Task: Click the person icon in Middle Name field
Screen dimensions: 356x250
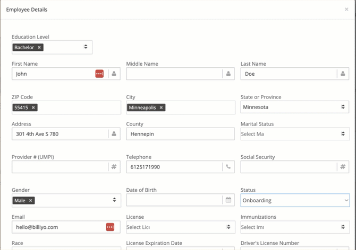Action: pyautogui.click(x=228, y=74)
